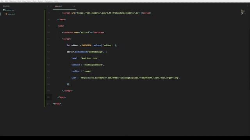Click the previous tab arrow
250x140 pixels.
coord(48,6)
